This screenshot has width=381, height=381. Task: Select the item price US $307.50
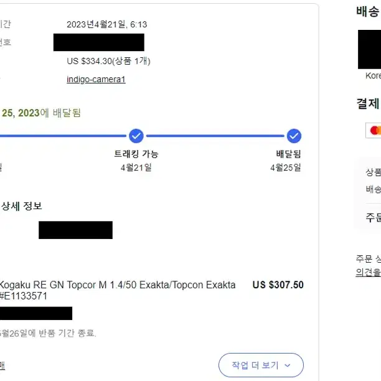pos(278,285)
